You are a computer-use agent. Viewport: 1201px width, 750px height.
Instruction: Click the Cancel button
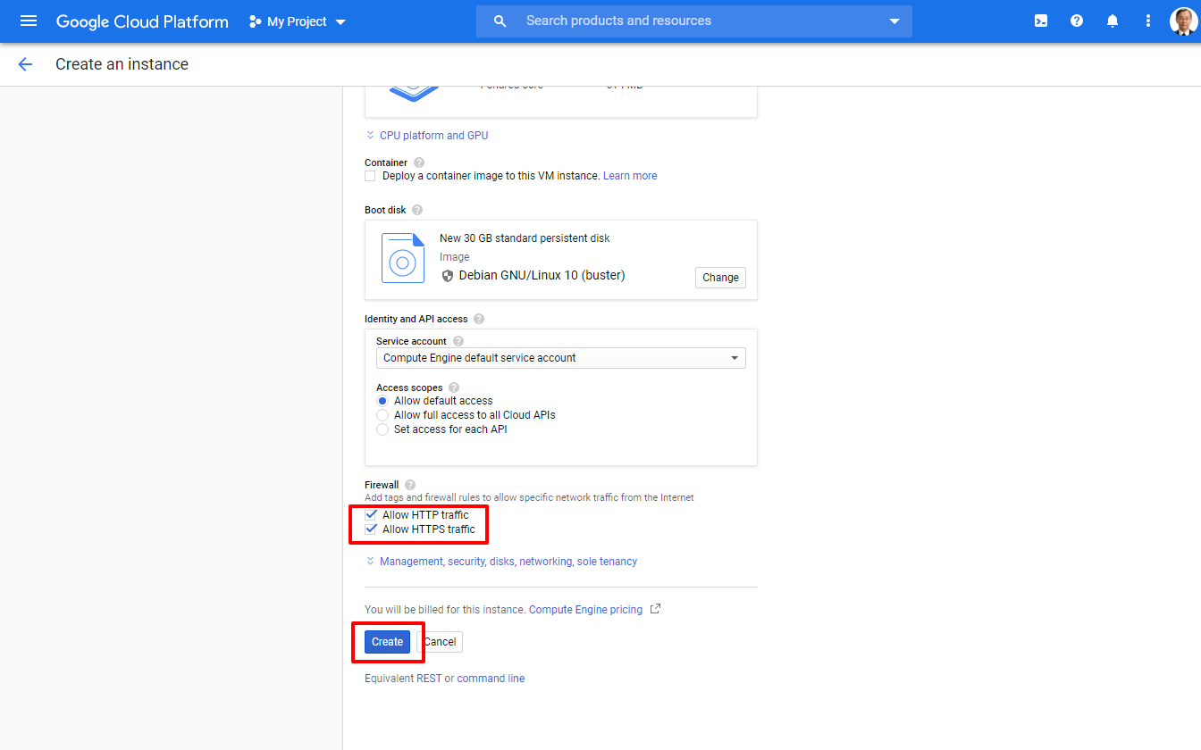440,642
